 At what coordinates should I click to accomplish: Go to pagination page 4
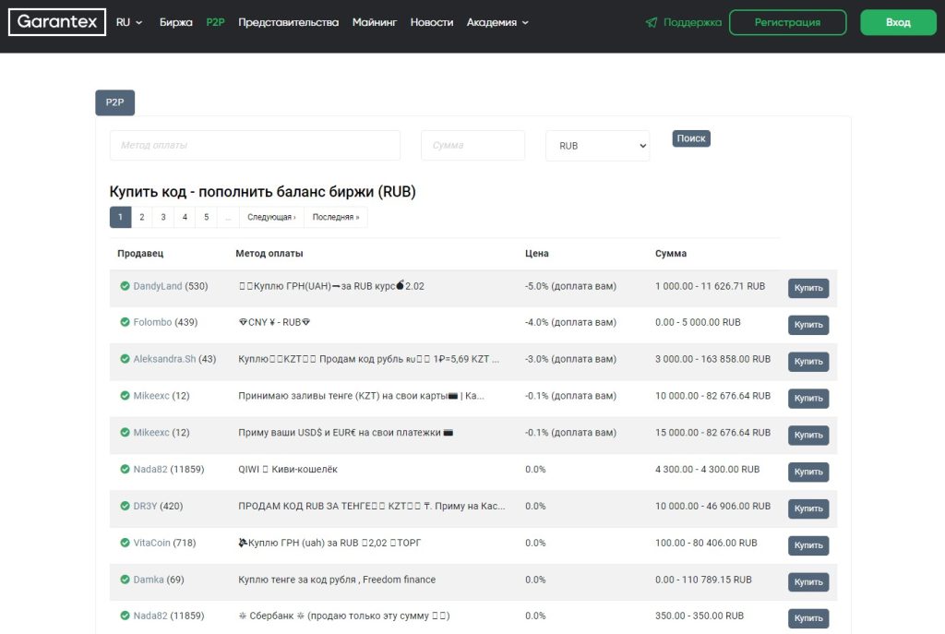[x=185, y=217]
